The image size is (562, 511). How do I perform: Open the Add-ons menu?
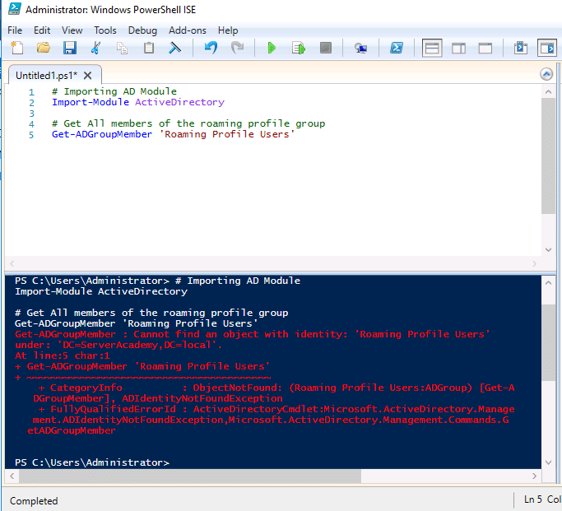[x=188, y=30]
